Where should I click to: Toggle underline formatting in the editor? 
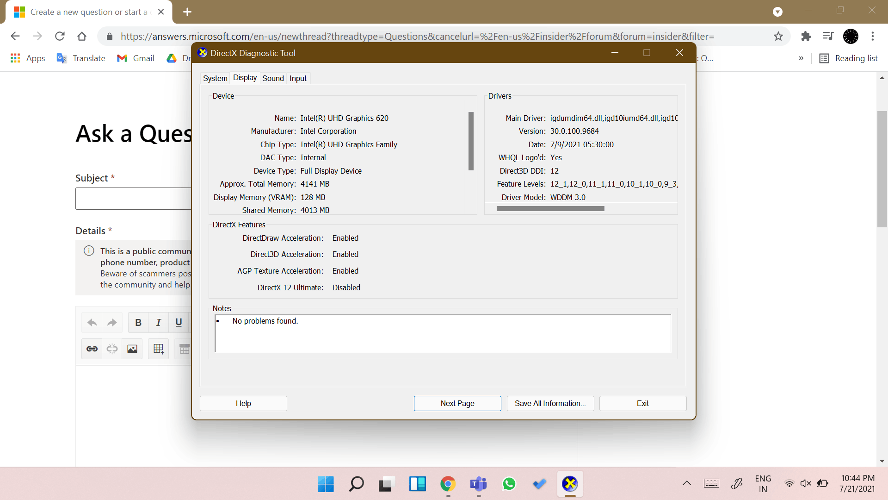pos(179,322)
